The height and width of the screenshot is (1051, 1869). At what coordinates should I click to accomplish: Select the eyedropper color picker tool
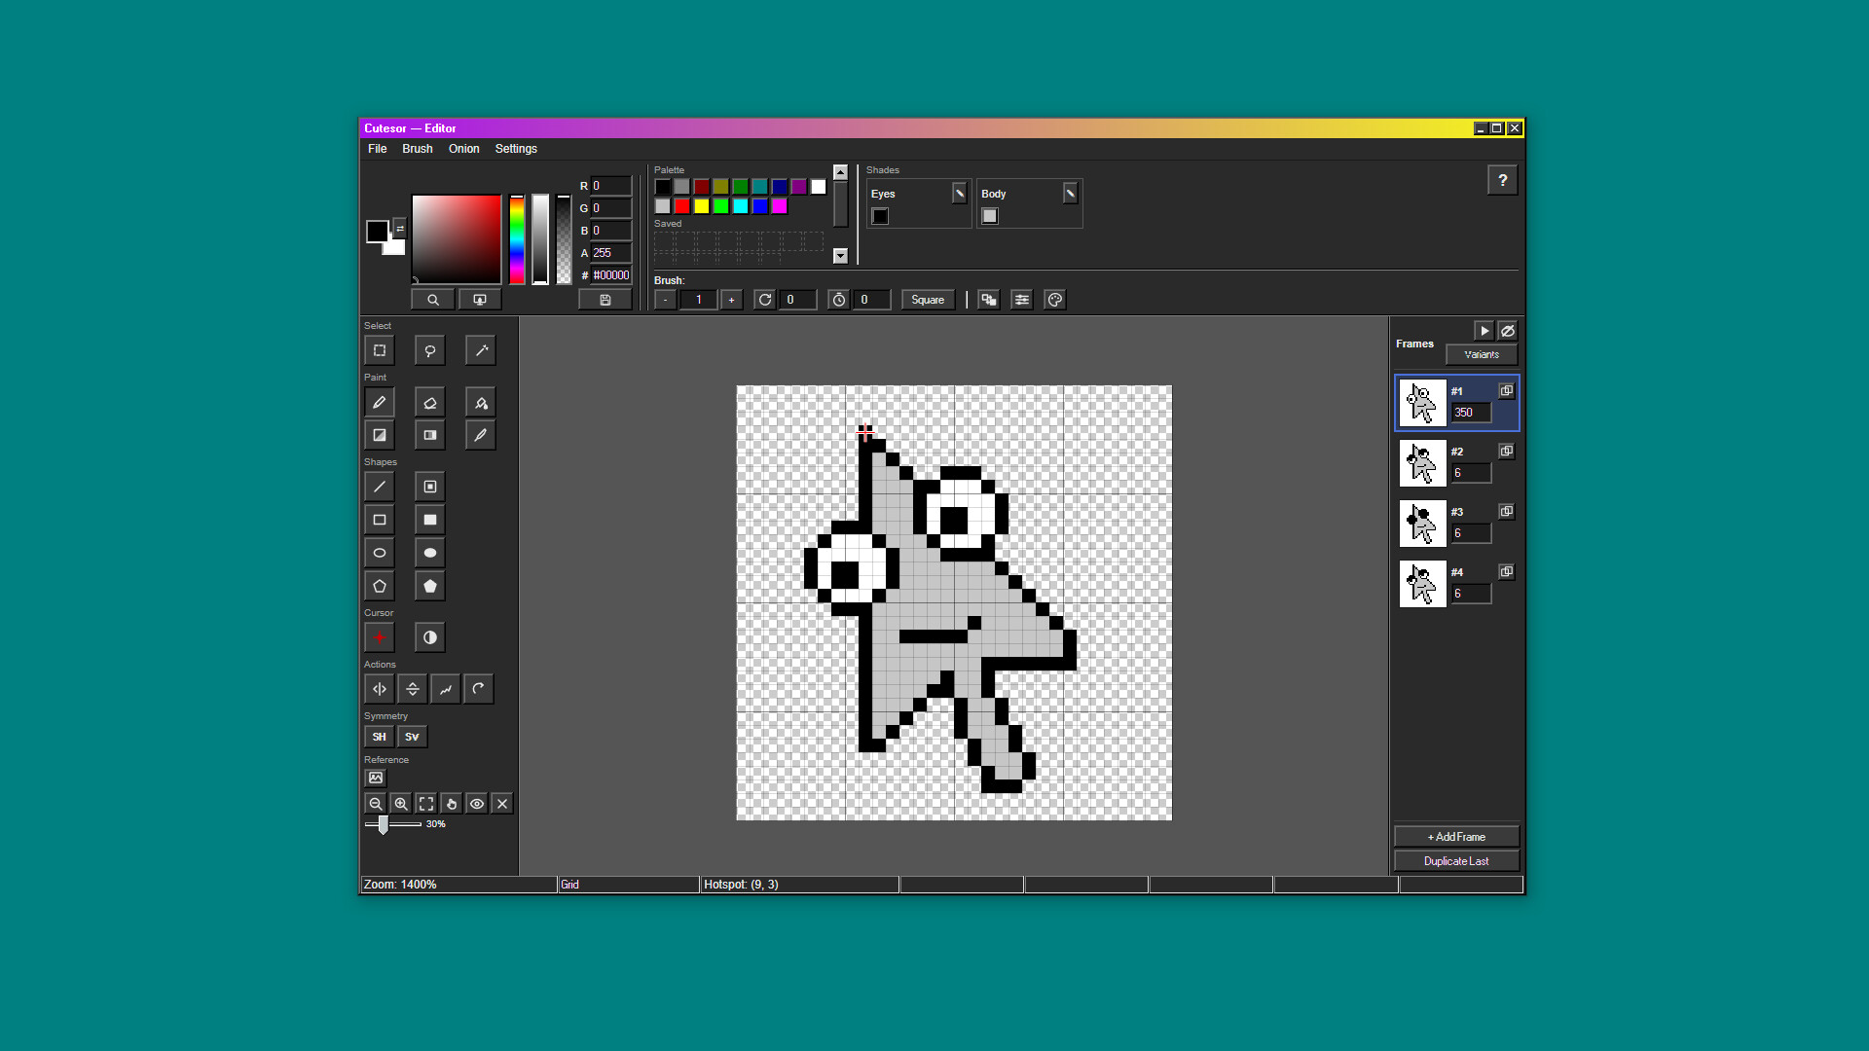tap(481, 435)
